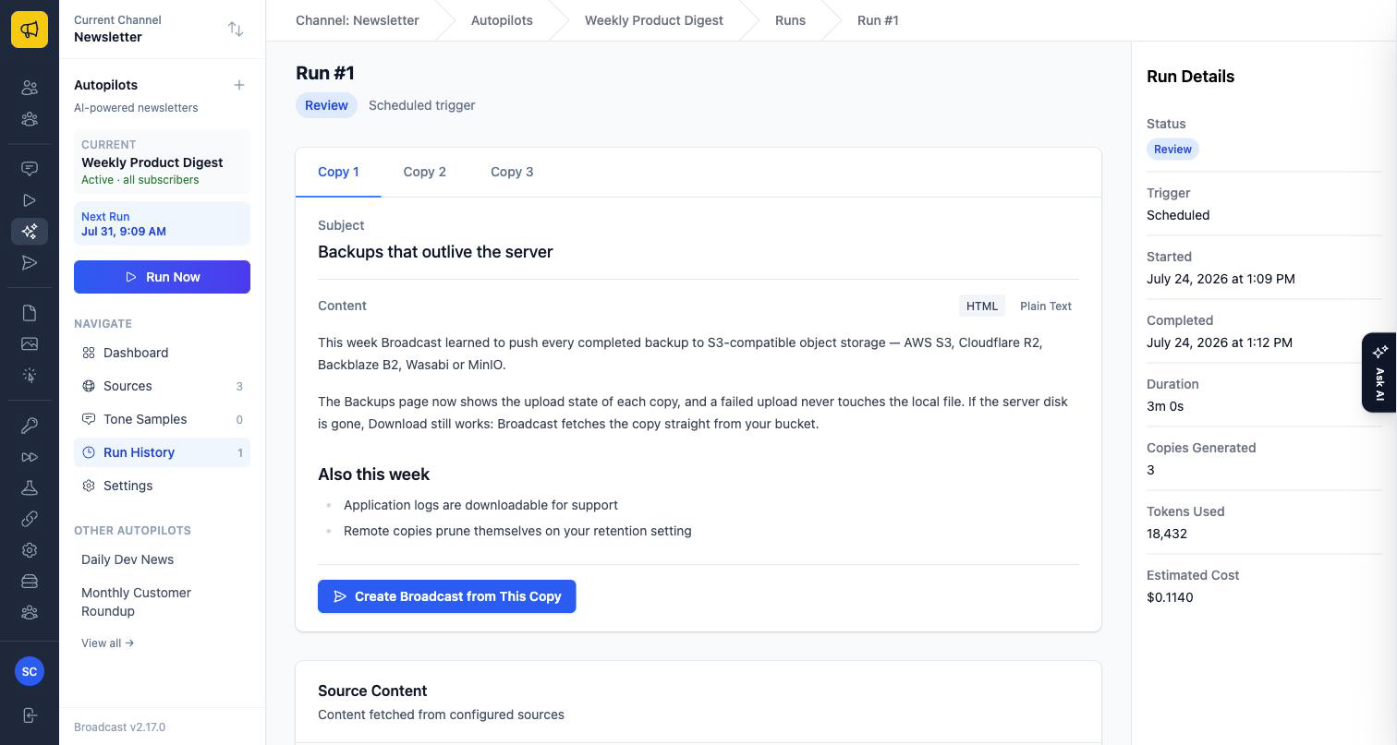Image resolution: width=1397 pixels, height=745 pixels.
Task: Switch to the Copy 2 tab
Action: tap(424, 172)
